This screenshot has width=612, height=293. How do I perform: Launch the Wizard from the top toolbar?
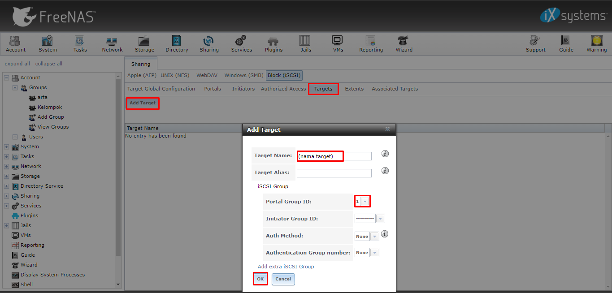404,43
